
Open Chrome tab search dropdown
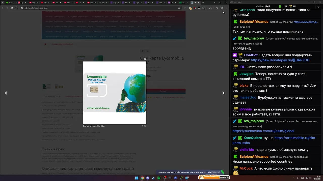click(x=3, y=3)
